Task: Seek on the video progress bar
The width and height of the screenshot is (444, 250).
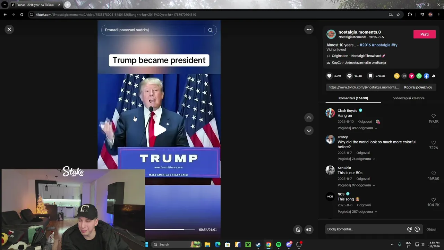Action: pos(170,230)
